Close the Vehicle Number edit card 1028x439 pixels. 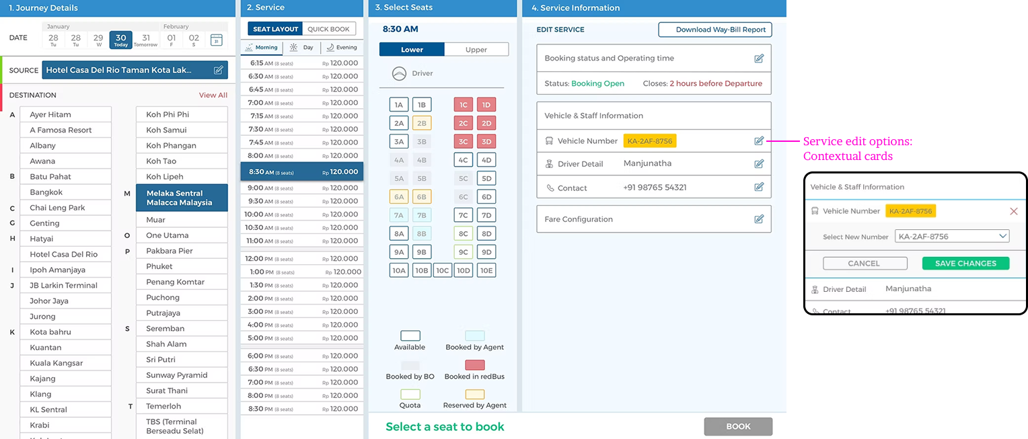[x=1013, y=211]
